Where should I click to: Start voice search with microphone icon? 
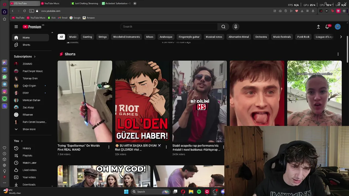tap(236, 27)
